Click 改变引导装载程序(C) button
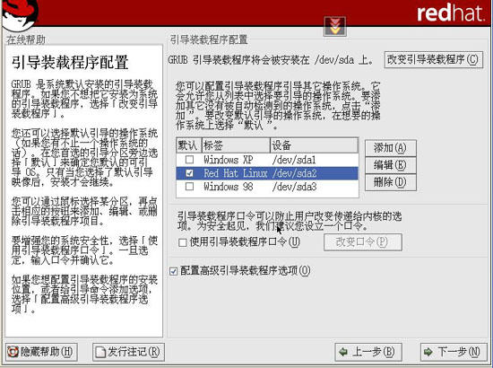The image size is (493, 368). coord(434,60)
